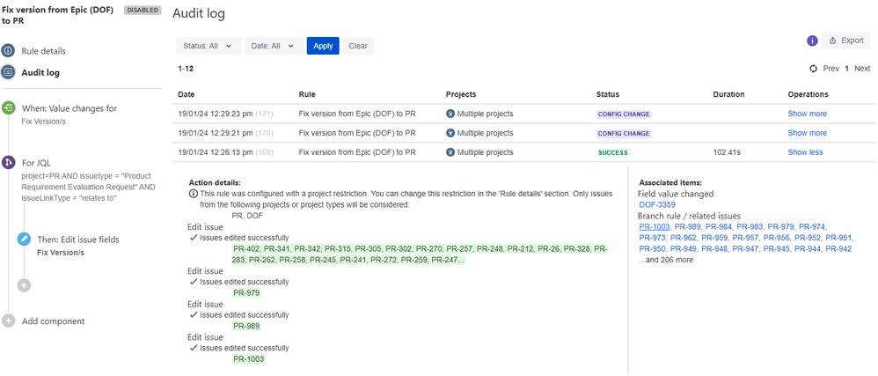This screenshot has height=376, width=878.
Task: Click the blue Apply button
Action: pos(323,46)
